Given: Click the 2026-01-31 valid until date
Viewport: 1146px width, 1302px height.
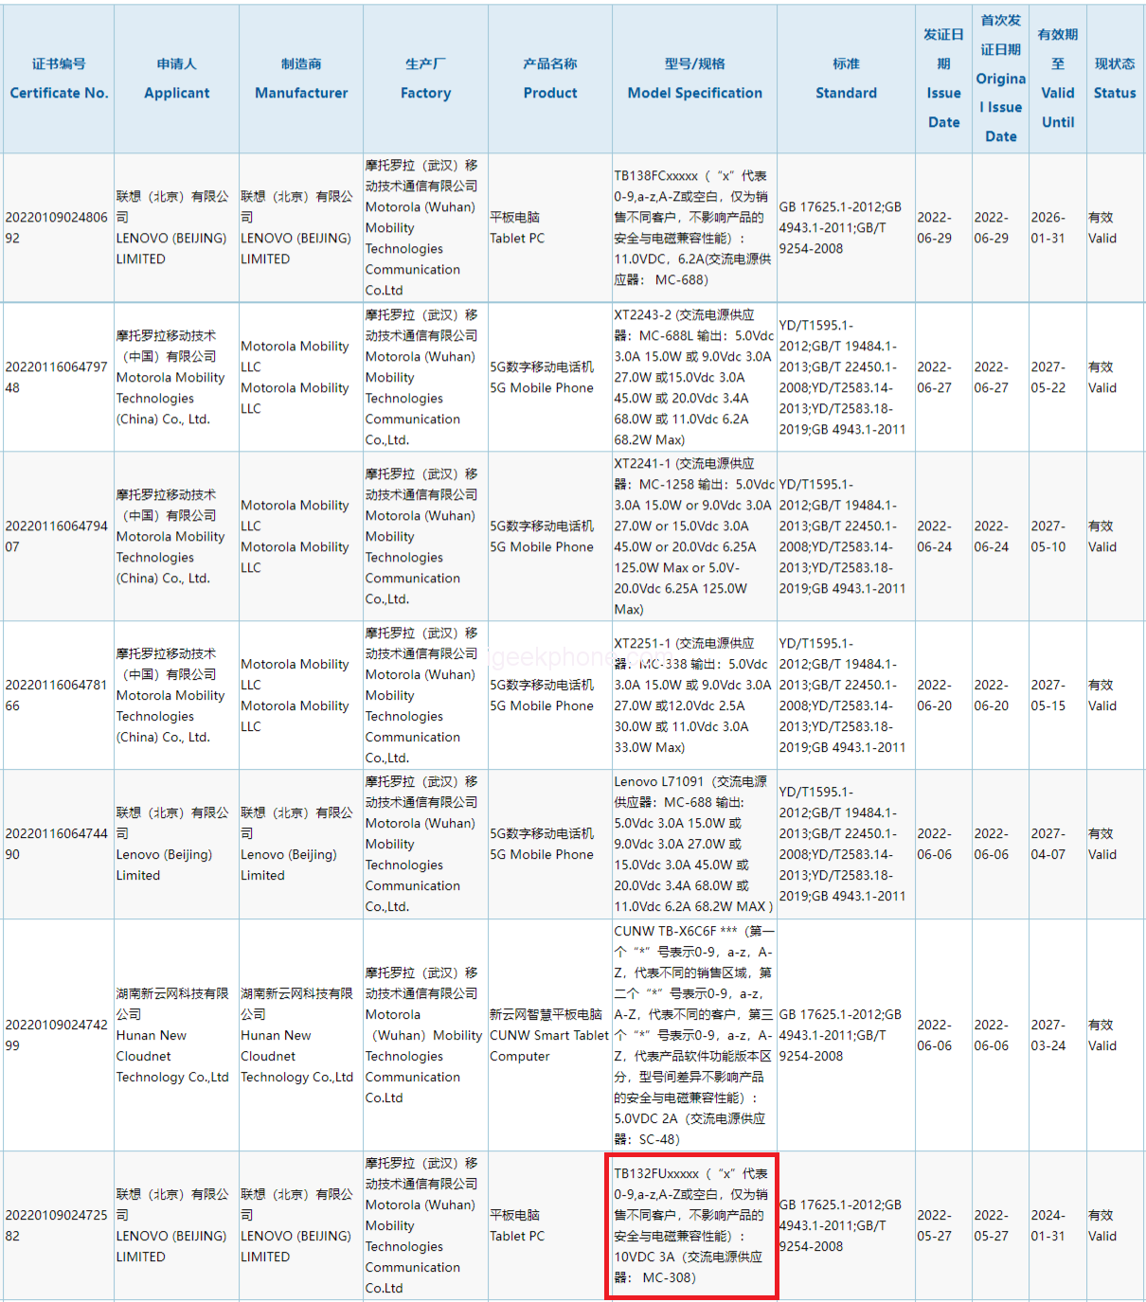Looking at the screenshot, I should [x=1048, y=228].
